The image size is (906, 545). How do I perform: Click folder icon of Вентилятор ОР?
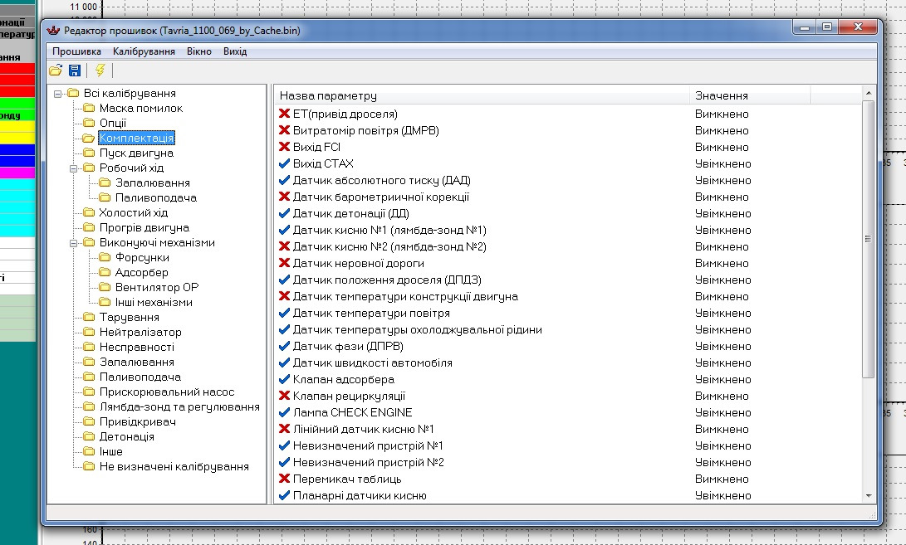click(x=105, y=288)
